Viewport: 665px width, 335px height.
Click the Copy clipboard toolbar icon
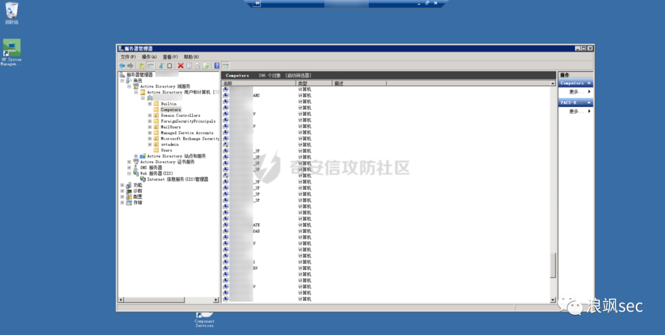(170, 66)
